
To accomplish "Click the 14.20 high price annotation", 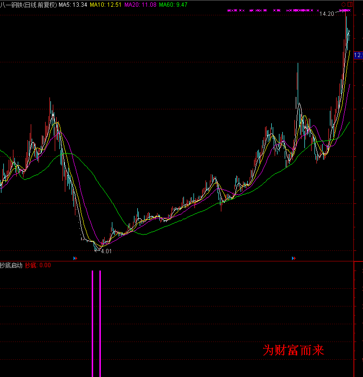I will pyautogui.click(x=327, y=14).
